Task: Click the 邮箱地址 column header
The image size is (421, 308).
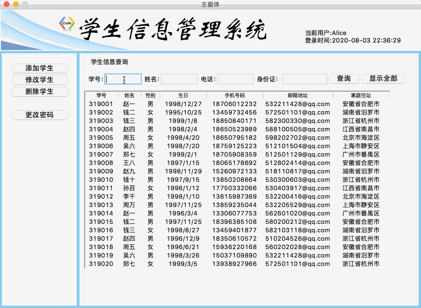Action: [x=298, y=95]
